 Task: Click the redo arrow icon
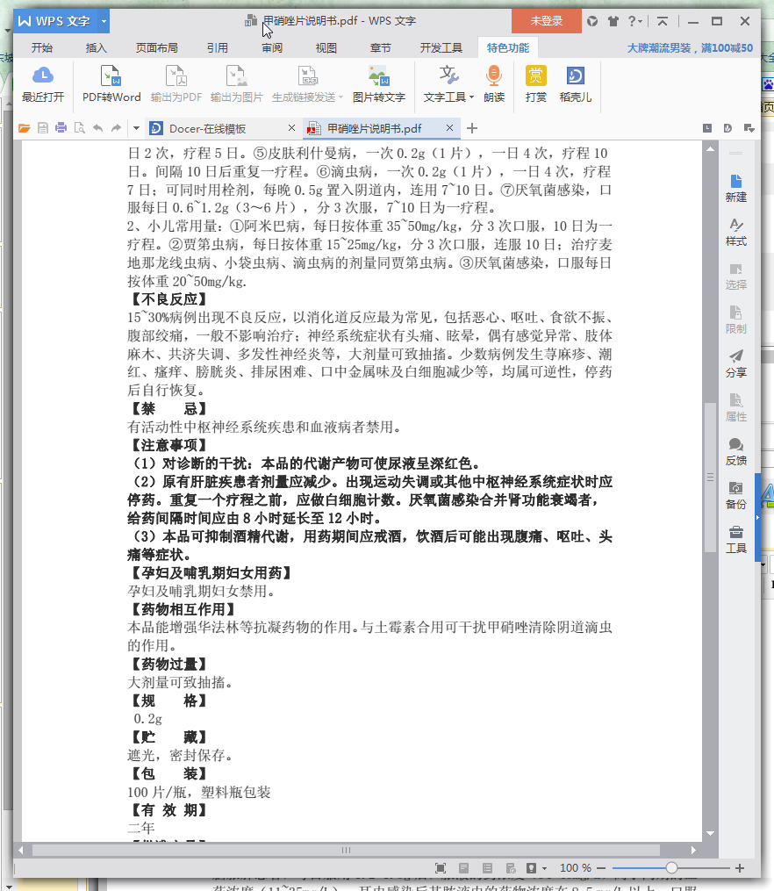[117, 128]
